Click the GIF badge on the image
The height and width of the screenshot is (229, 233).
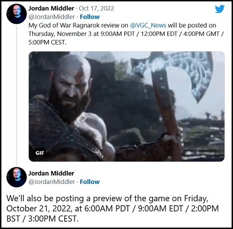coord(40,153)
